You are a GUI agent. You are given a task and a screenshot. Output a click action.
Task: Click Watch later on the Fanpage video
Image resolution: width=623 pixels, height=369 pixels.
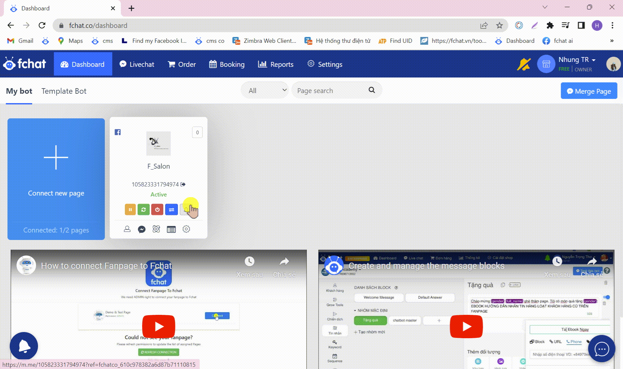pyautogui.click(x=249, y=267)
